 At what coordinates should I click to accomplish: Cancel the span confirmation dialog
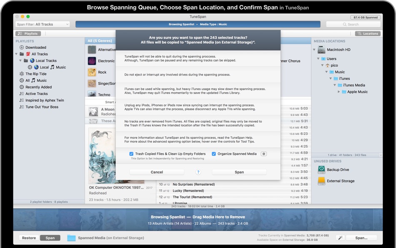(x=157, y=172)
